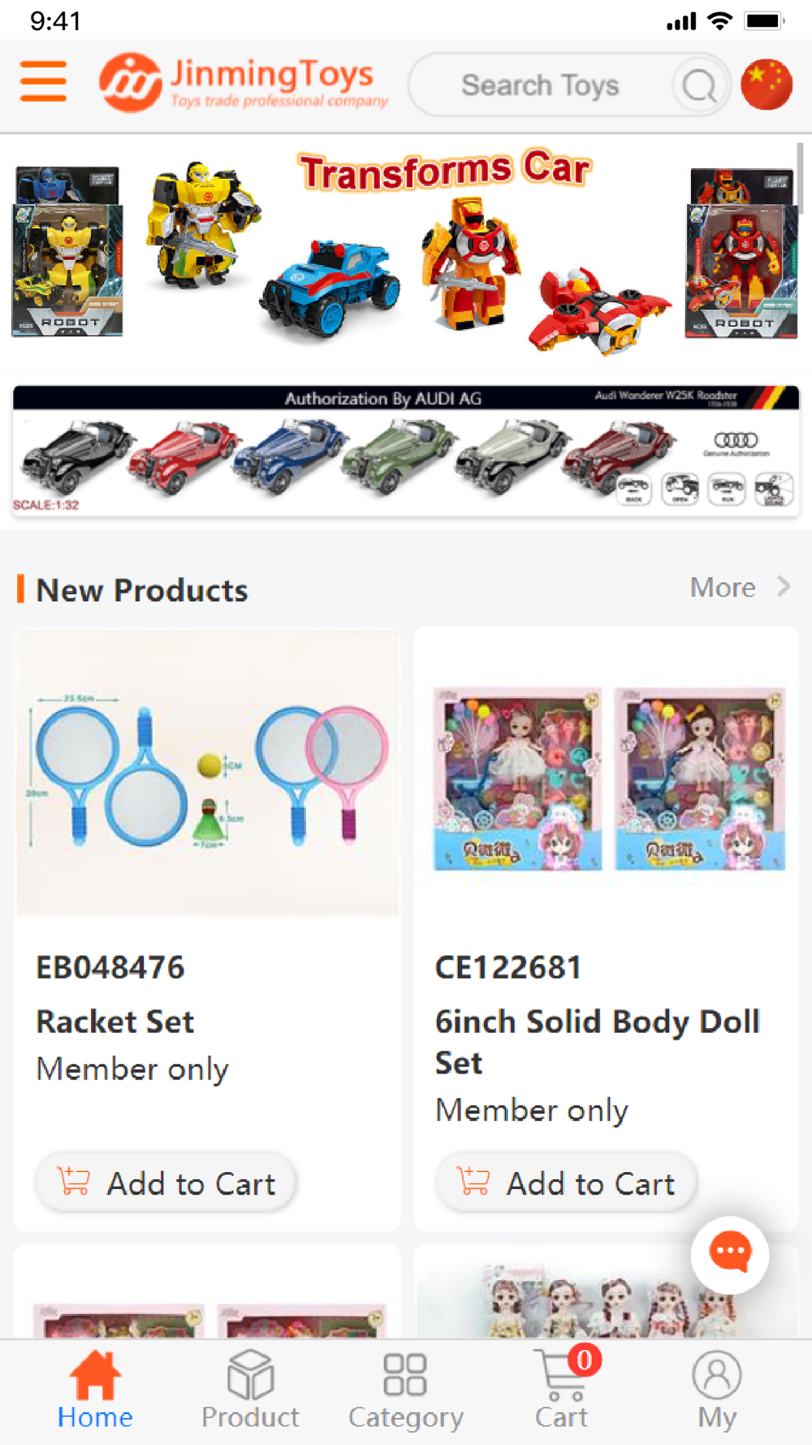
Task: Expand More new products chevron
Action: tap(784, 586)
